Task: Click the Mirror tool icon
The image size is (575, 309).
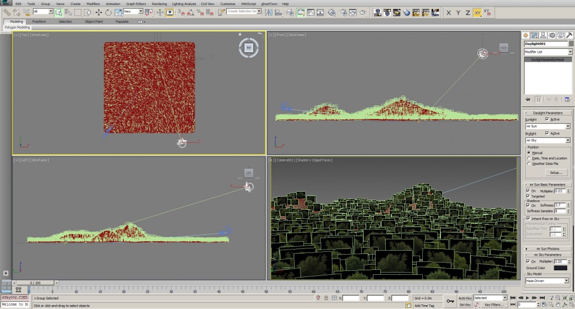Action: point(269,12)
